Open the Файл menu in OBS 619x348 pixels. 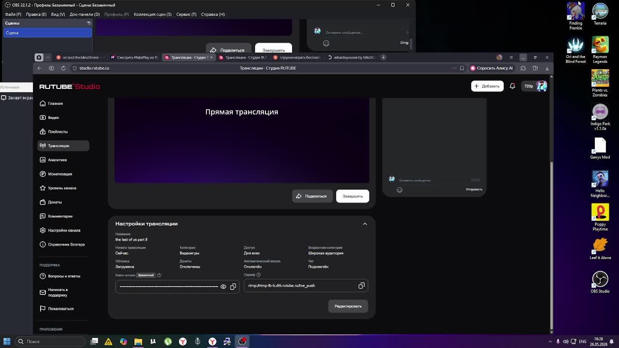13,14
